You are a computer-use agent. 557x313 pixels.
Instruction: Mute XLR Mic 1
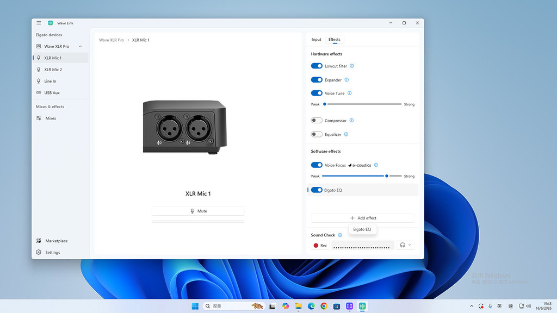point(198,211)
